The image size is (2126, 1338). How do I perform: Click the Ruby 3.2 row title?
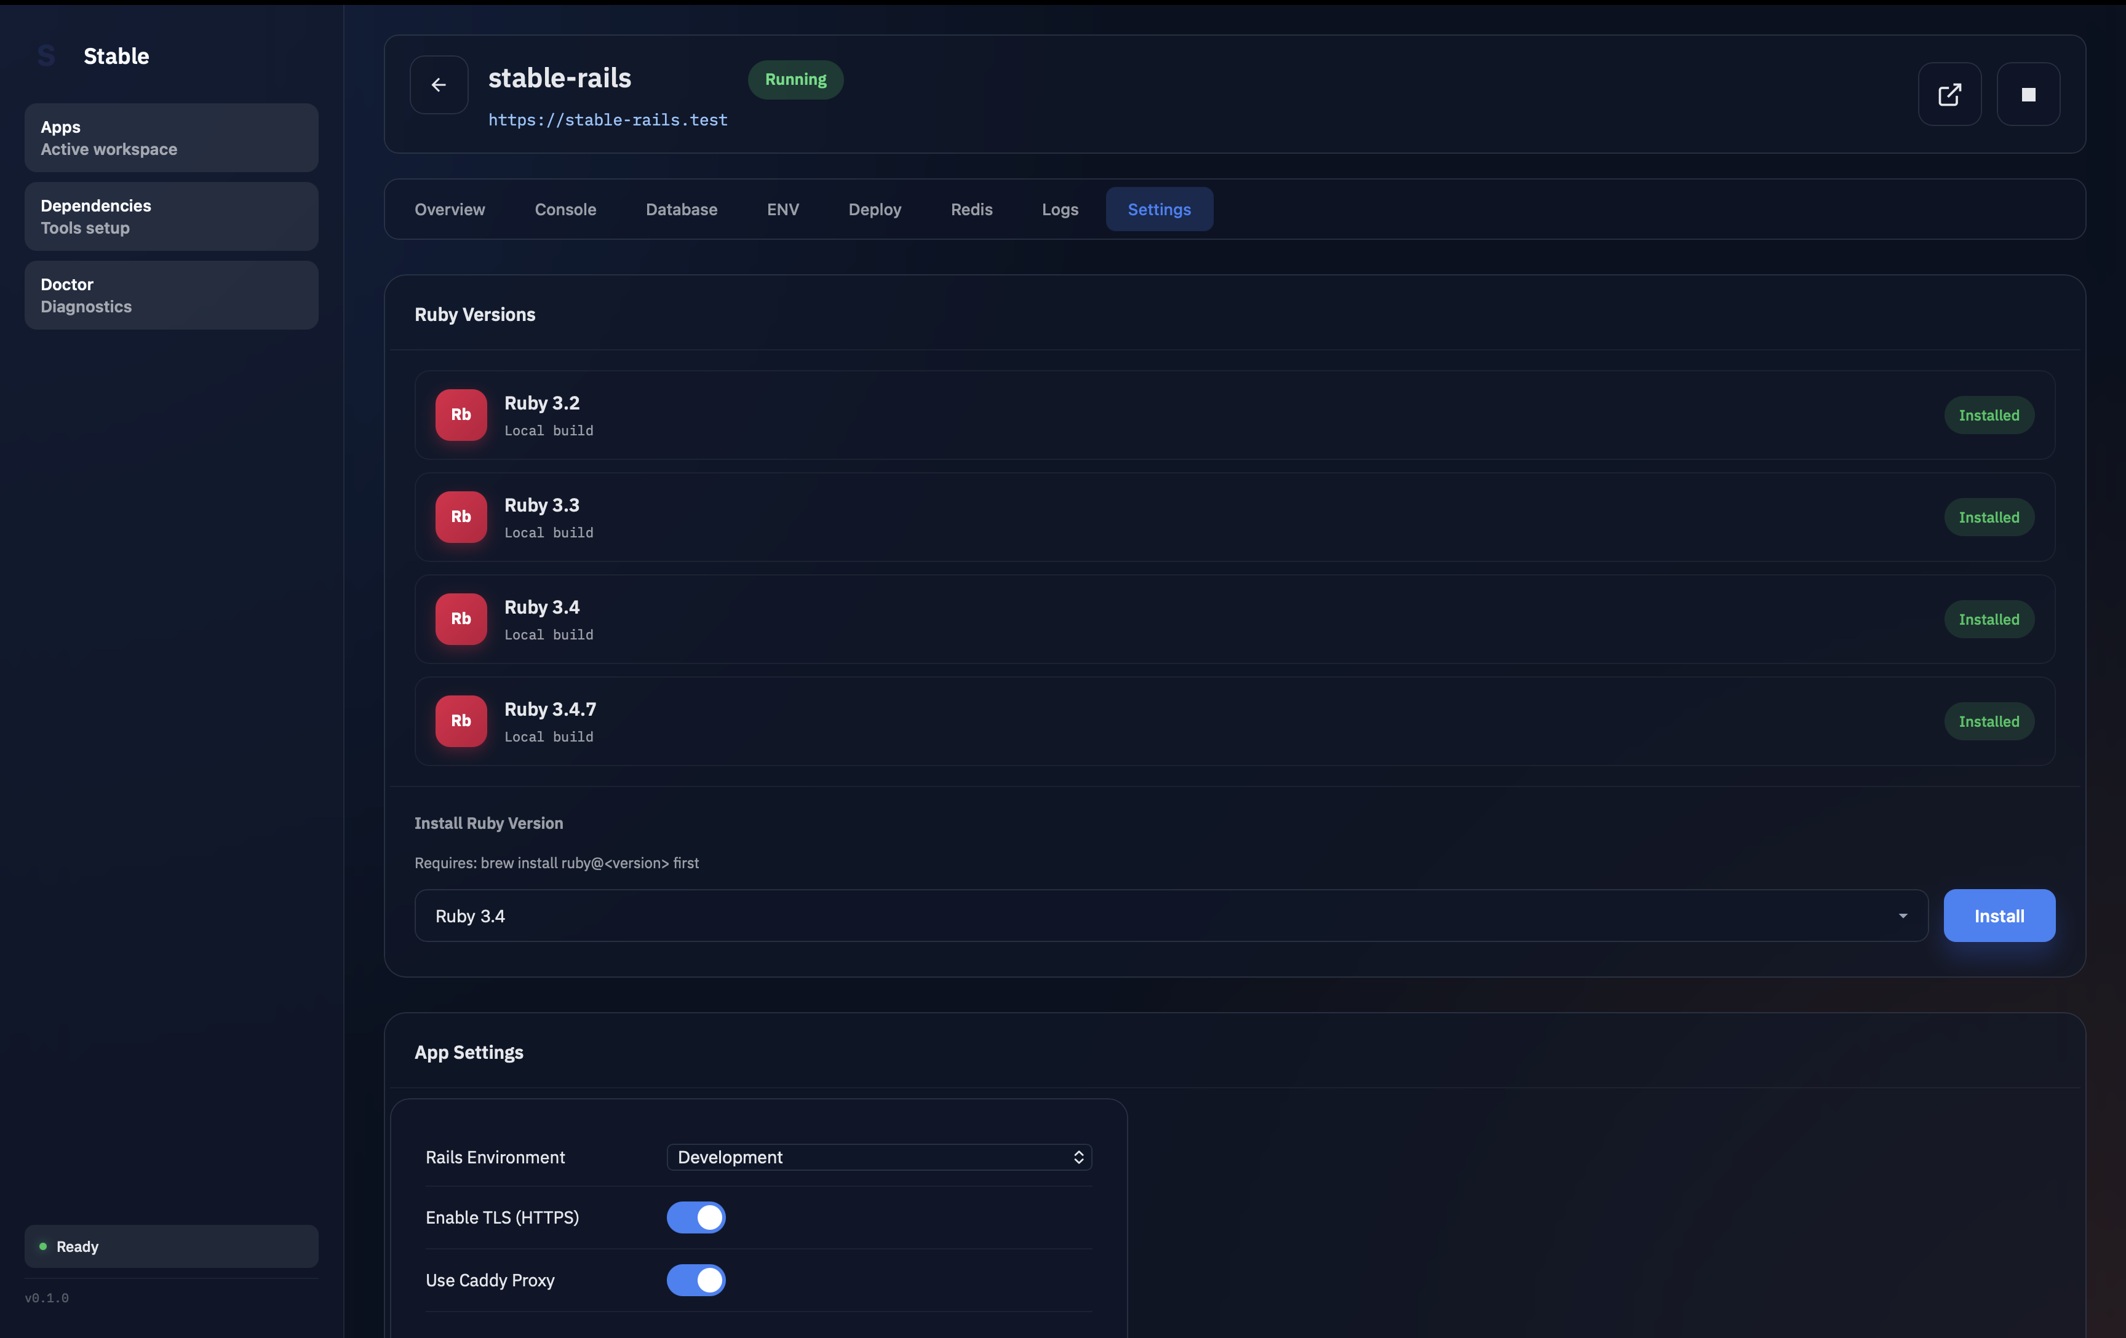[542, 403]
